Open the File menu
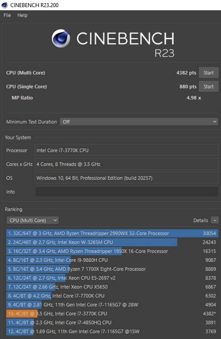 [x=7, y=15]
